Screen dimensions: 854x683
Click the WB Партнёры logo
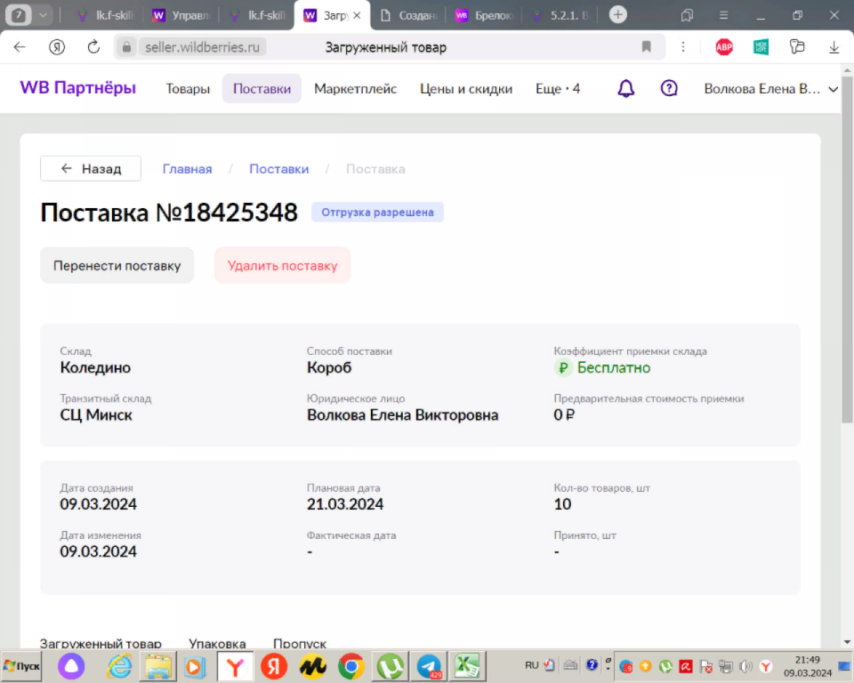coord(78,88)
